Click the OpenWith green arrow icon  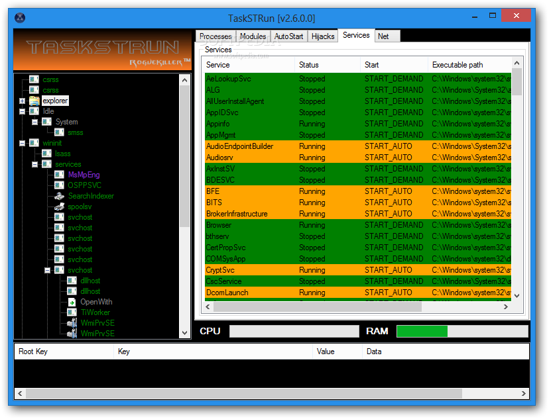tap(72, 302)
